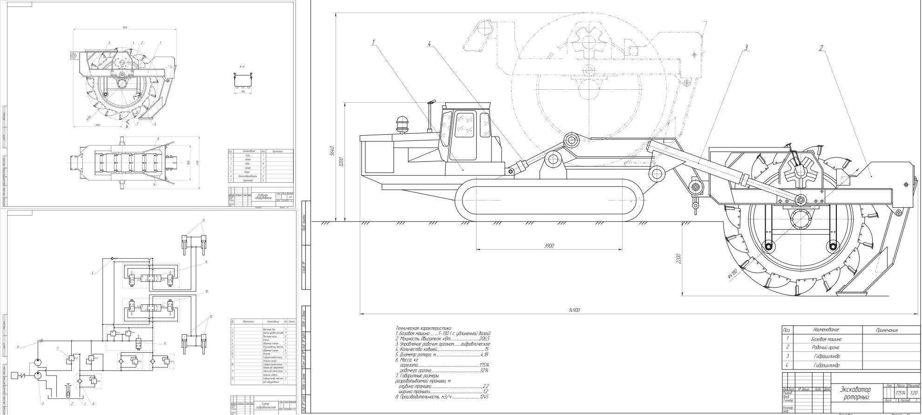922x415 pixels.
Task: Click the "Экскаватор роторный" title block text
Action: 855,393
